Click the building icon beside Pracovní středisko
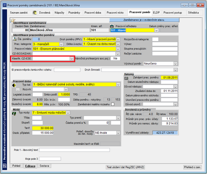Screen dimensions: 207x174 pos(112,26)
